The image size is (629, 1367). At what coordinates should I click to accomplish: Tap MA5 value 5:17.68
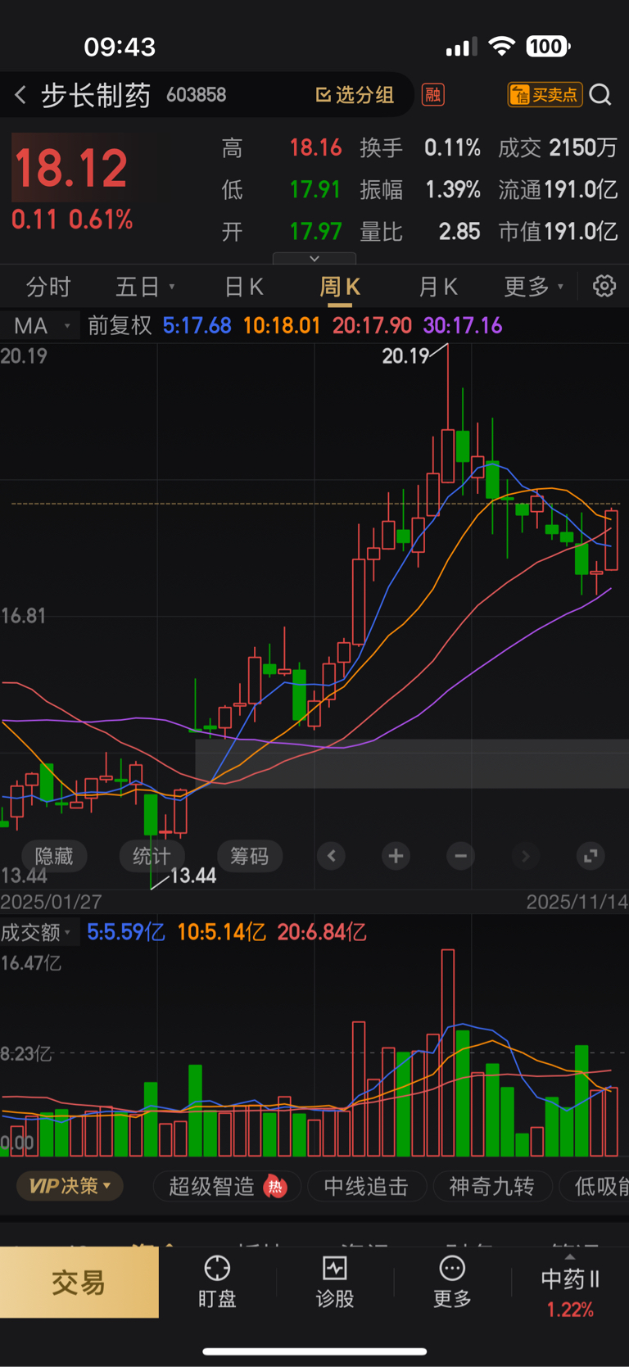coord(197,326)
